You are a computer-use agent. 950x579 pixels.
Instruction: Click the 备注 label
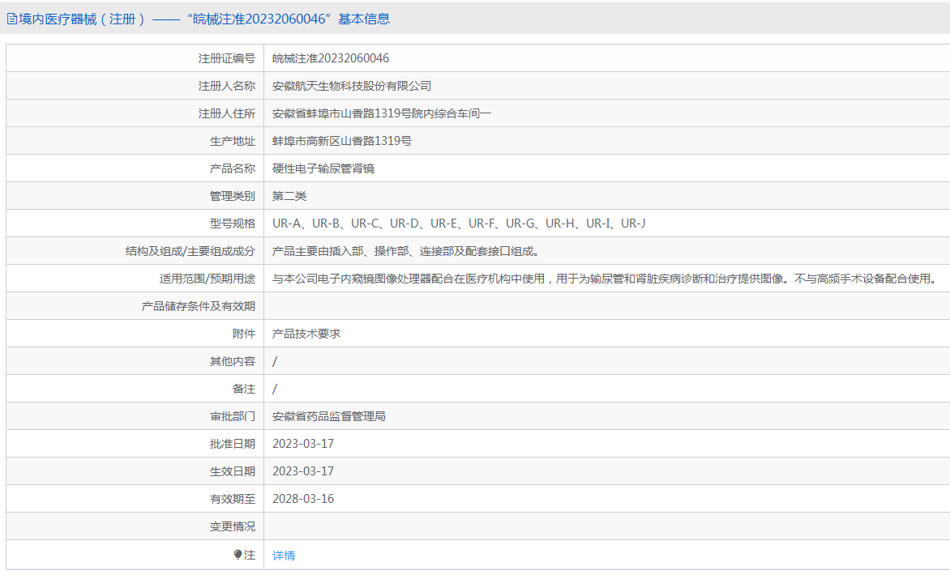(x=244, y=389)
